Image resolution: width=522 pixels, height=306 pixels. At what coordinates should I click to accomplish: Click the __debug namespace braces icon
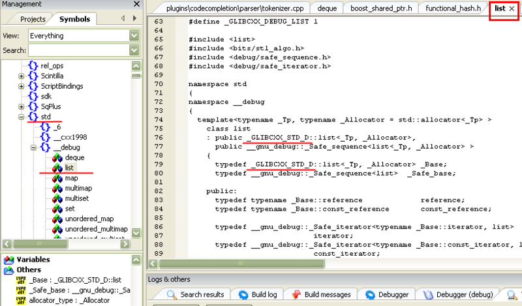point(45,147)
